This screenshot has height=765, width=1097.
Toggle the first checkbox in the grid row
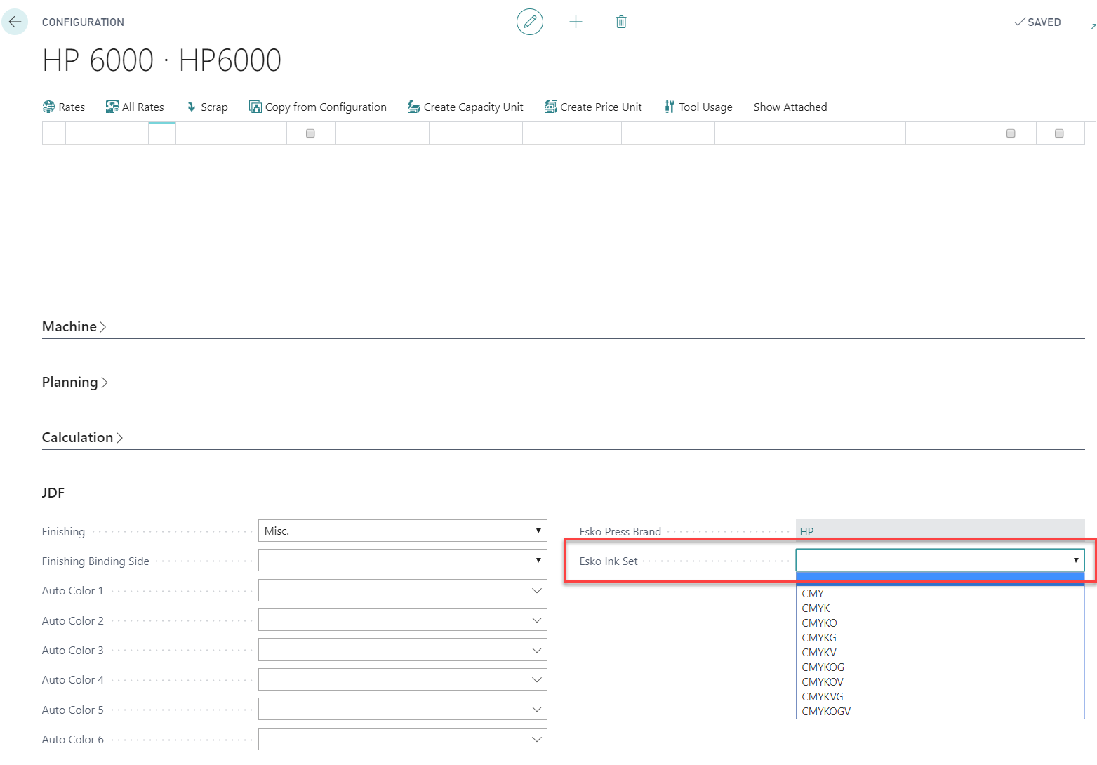pyautogui.click(x=310, y=133)
